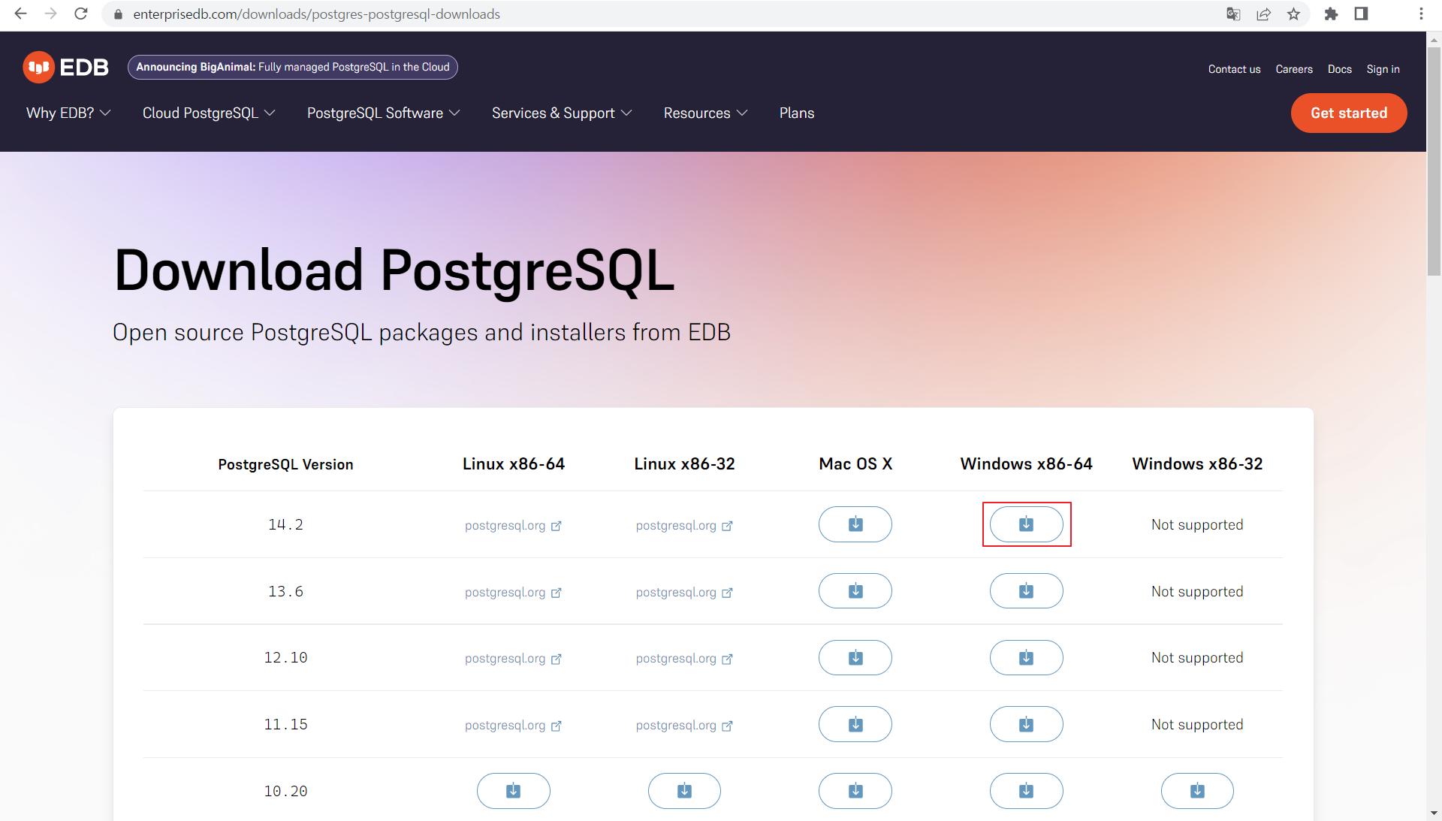
Task: Bookmark this page with star icon
Action: (x=1293, y=14)
